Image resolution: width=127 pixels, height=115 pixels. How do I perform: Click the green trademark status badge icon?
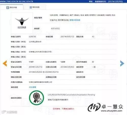point(37,98)
